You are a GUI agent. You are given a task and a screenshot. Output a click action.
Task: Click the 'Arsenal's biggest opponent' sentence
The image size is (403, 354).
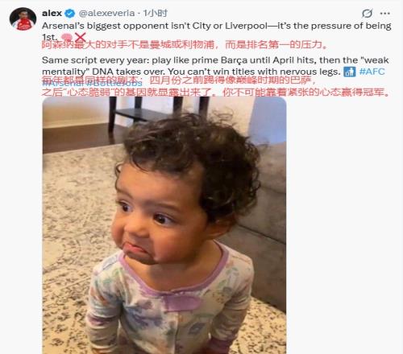[217, 31]
